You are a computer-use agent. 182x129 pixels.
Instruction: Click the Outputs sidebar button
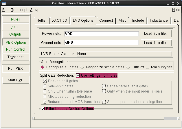click(16, 34)
